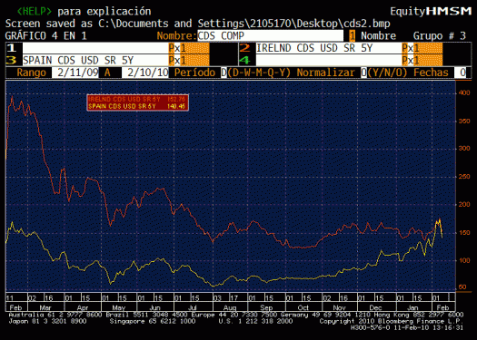Viewport: 477px width, 340px height.
Task: Click the day 03 tick under August
Action: tap(217, 297)
